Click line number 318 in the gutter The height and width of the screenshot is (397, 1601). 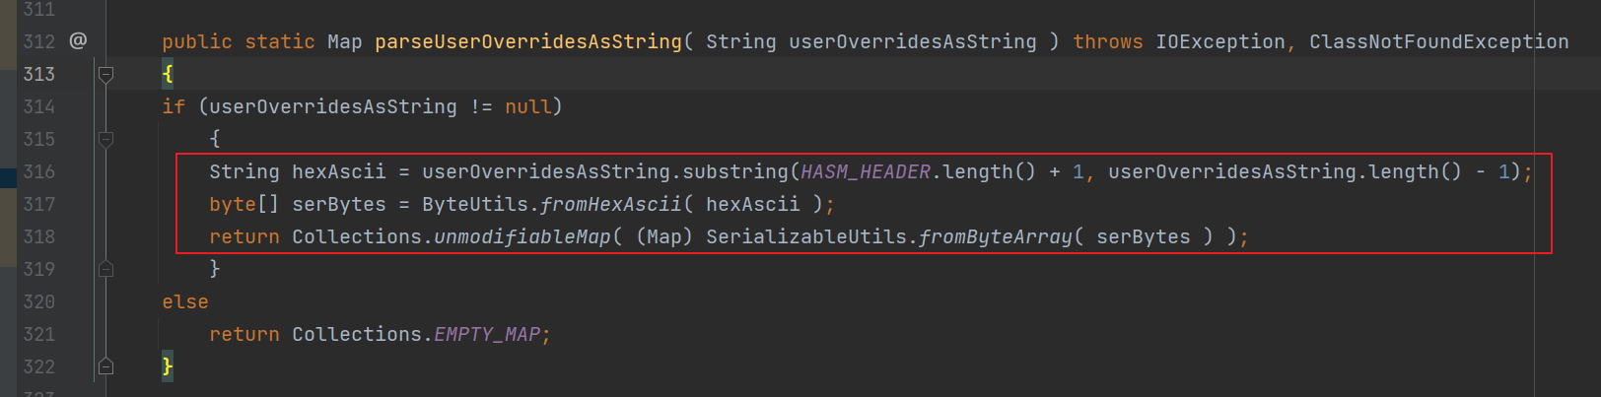(39, 236)
